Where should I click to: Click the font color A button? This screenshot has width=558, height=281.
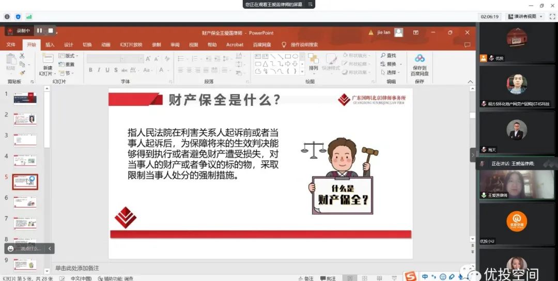(x=161, y=70)
